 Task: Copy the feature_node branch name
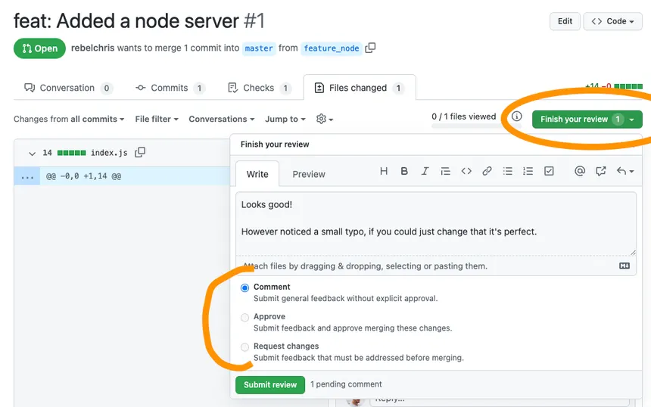tap(370, 48)
